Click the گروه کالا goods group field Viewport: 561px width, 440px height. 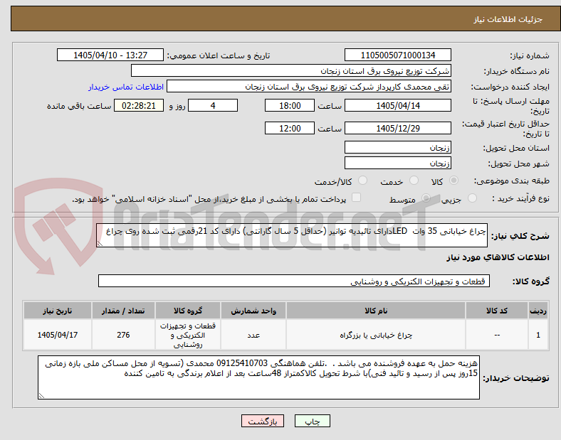(x=294, y=281)
